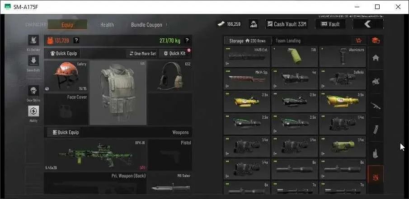Select the M9 Saber knife
The height and width of the screenshot is (199, 409).
pos(170,183)
